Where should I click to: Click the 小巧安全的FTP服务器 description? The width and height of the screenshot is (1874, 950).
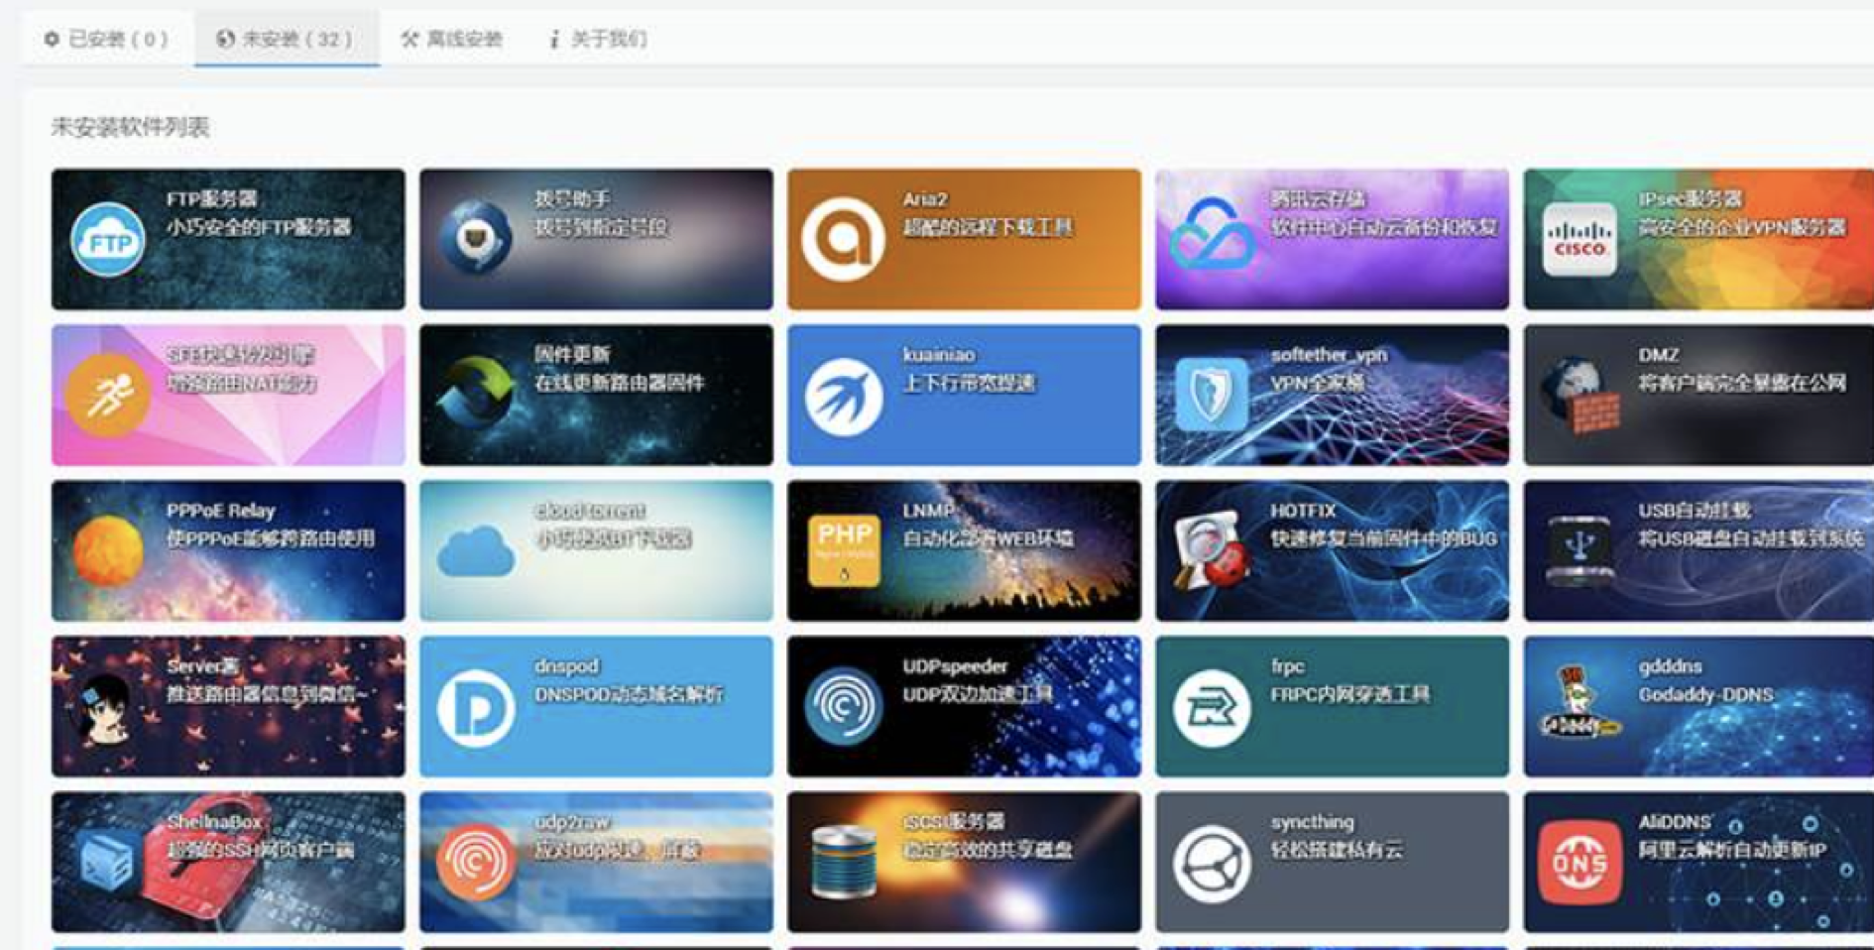[259, 227]
